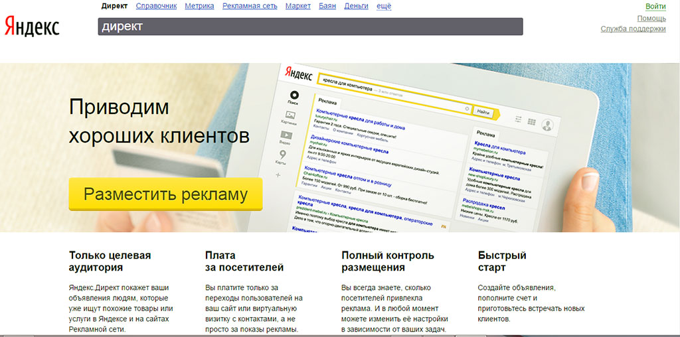
Task: Click paragraph starting Вы всегда знаете, сколько
Action: (394, 308)
